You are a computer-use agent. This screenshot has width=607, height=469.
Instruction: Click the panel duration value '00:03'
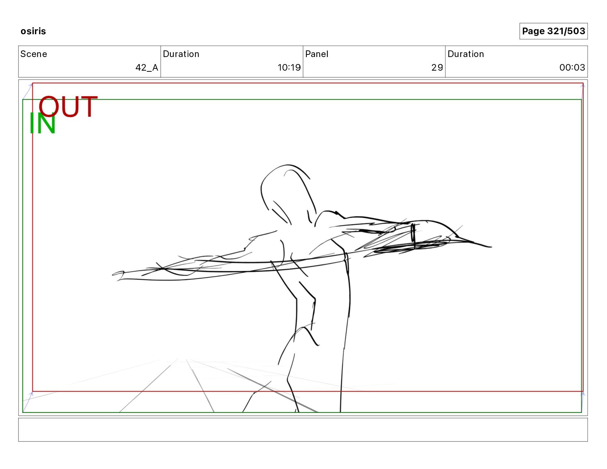[x=572, y=67]
